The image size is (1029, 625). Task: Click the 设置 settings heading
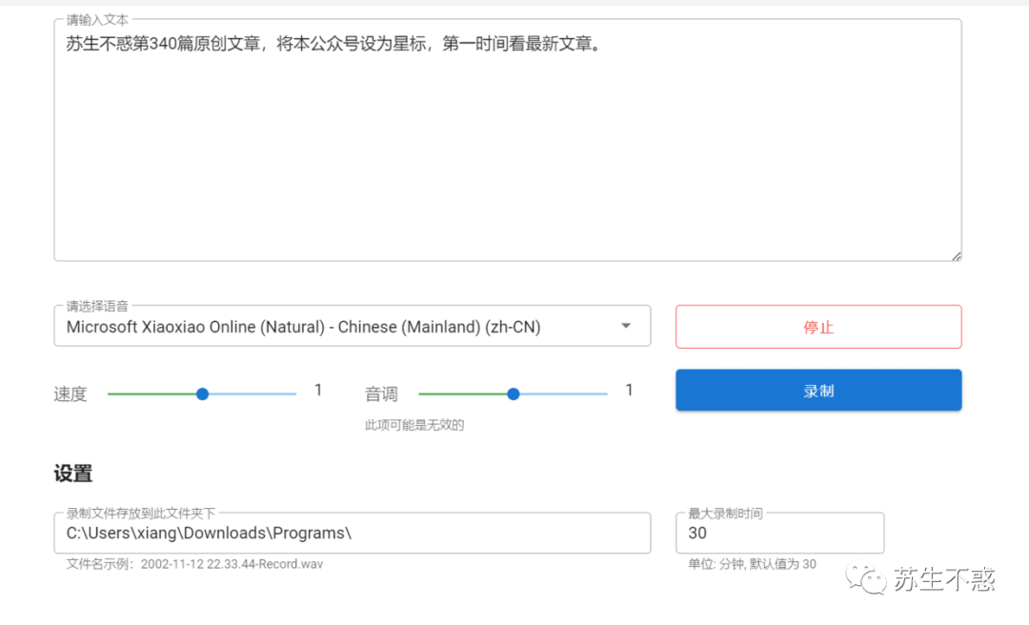(72, 474)
